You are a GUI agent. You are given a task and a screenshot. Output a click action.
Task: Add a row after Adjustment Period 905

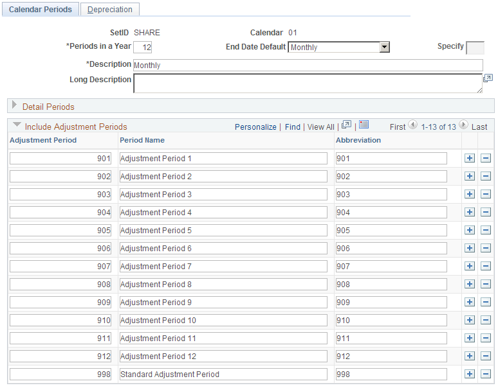470,230
